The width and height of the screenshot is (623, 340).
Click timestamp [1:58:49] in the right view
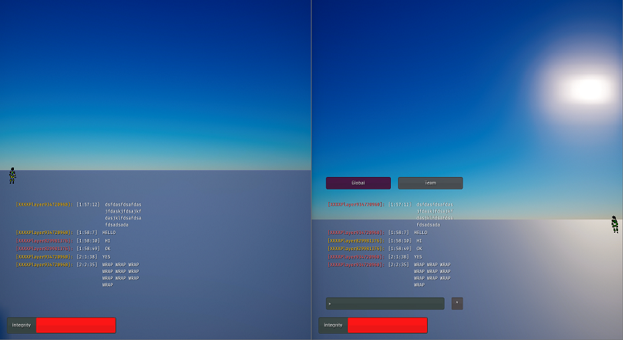pos(400,249)
